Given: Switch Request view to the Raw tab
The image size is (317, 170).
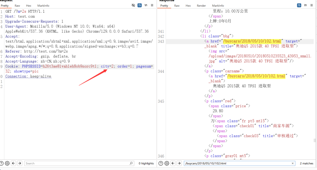Looking at the screenshot, I should (18, 6).
